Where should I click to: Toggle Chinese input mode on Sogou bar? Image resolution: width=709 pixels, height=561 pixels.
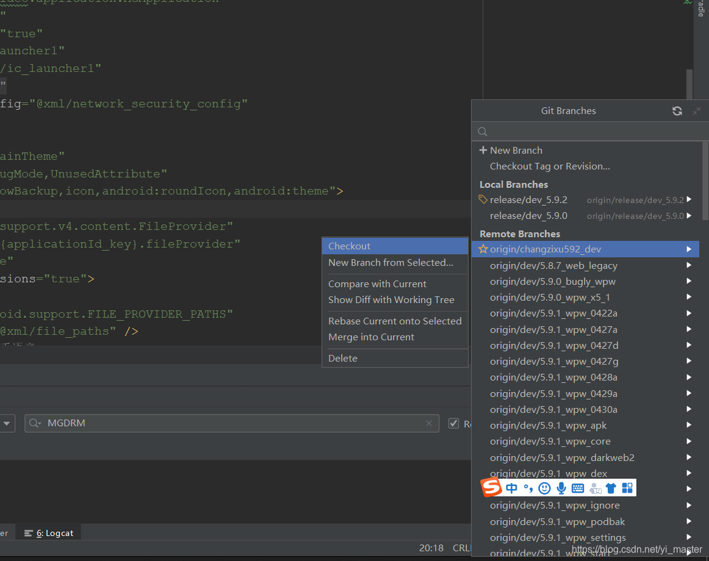pos(511,488)
